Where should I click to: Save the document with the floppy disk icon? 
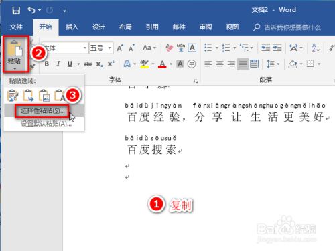[16, 10]
